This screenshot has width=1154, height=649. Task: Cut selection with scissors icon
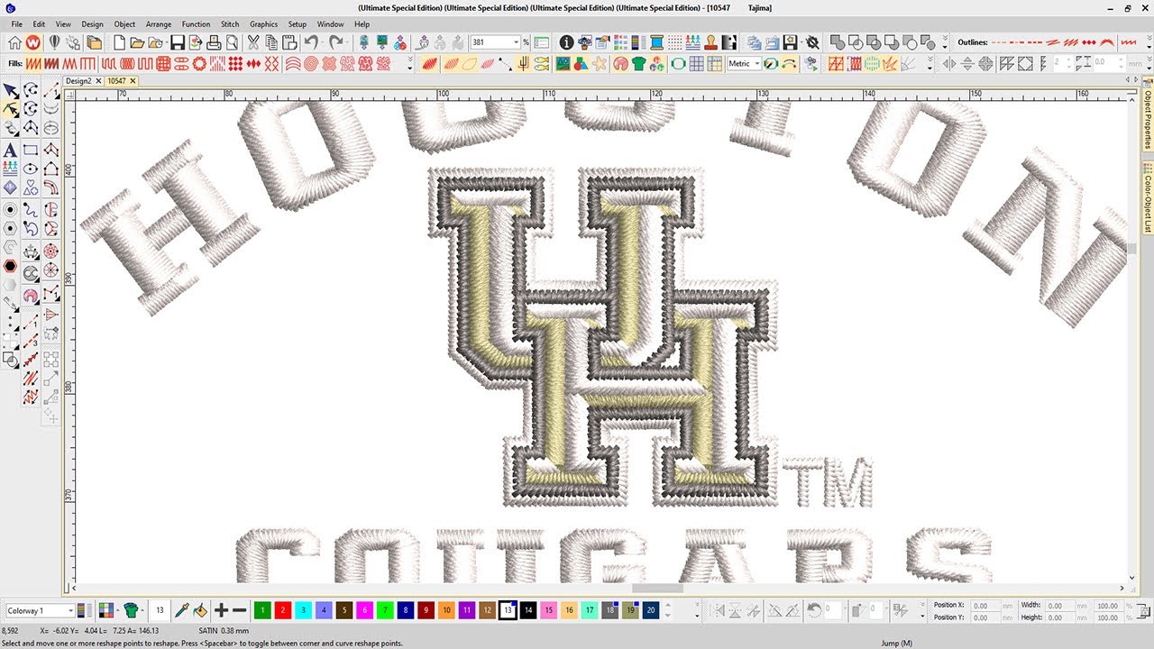(x=253, y=42)
